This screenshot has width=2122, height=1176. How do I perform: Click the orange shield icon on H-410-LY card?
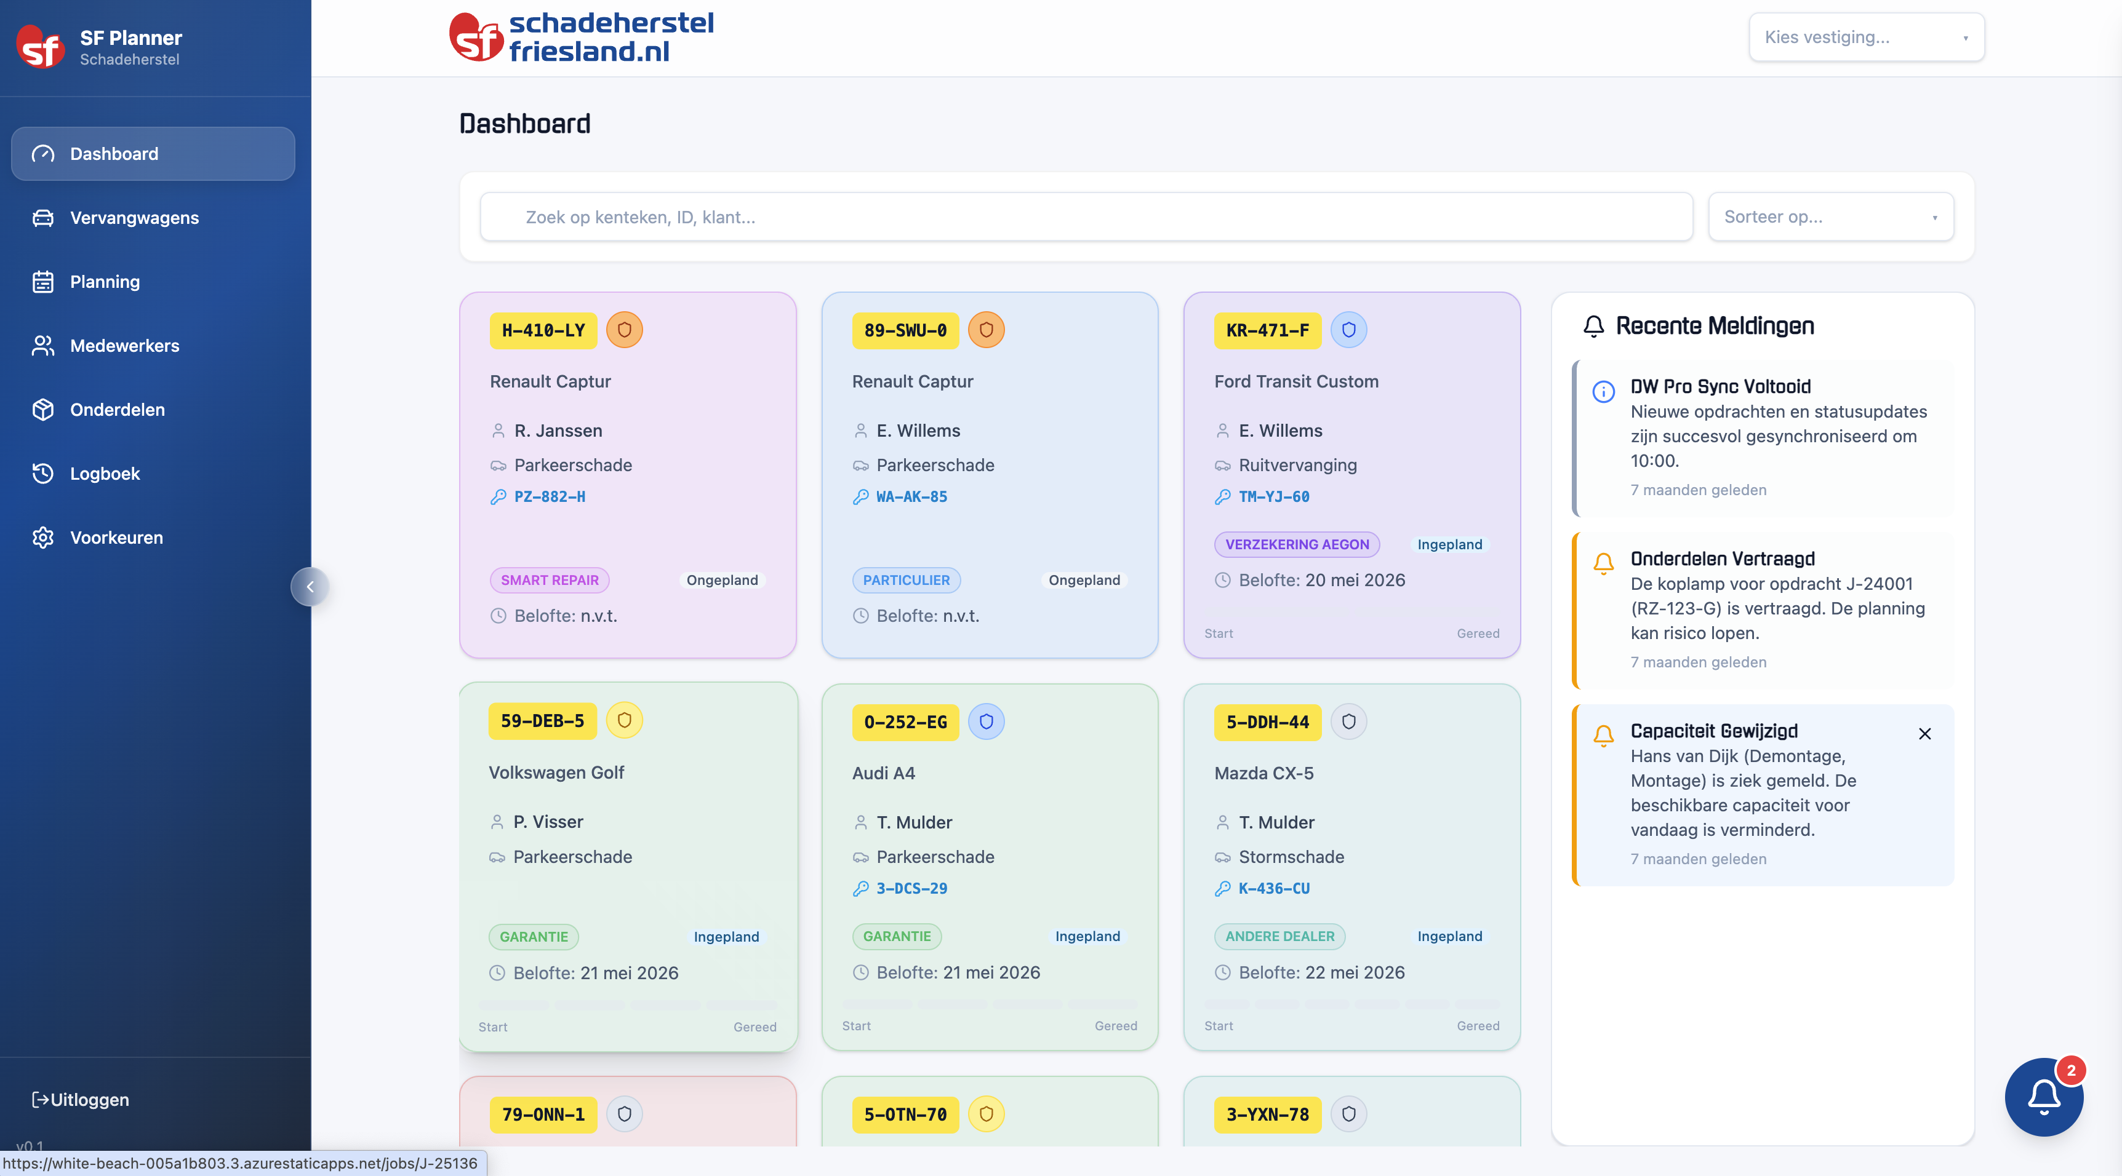tap(625, 330)
